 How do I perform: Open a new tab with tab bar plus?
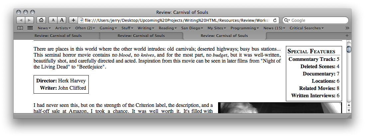[x=347, y=36]
